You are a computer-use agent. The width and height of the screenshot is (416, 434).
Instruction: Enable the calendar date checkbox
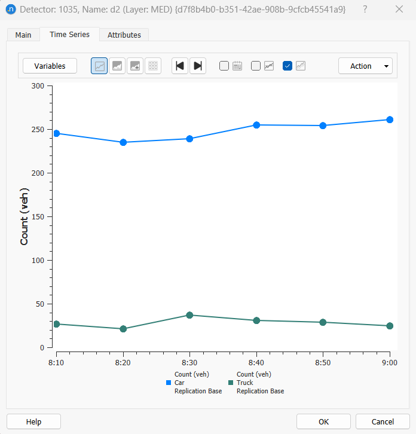pyautogui.click(x=224, y=66)
